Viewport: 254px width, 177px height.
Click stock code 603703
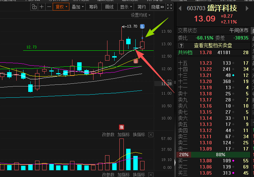pos(196,8)
